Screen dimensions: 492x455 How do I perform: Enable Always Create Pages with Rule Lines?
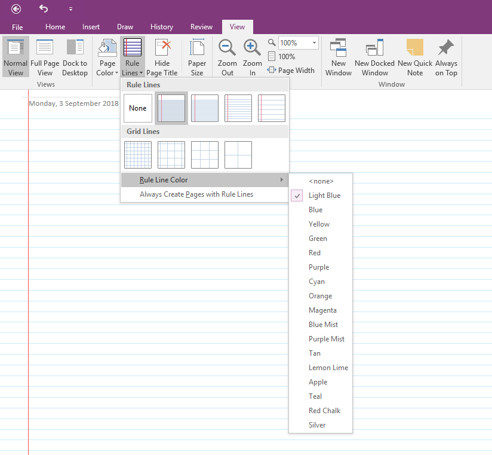pyautogui.click(x=196, y=194)
